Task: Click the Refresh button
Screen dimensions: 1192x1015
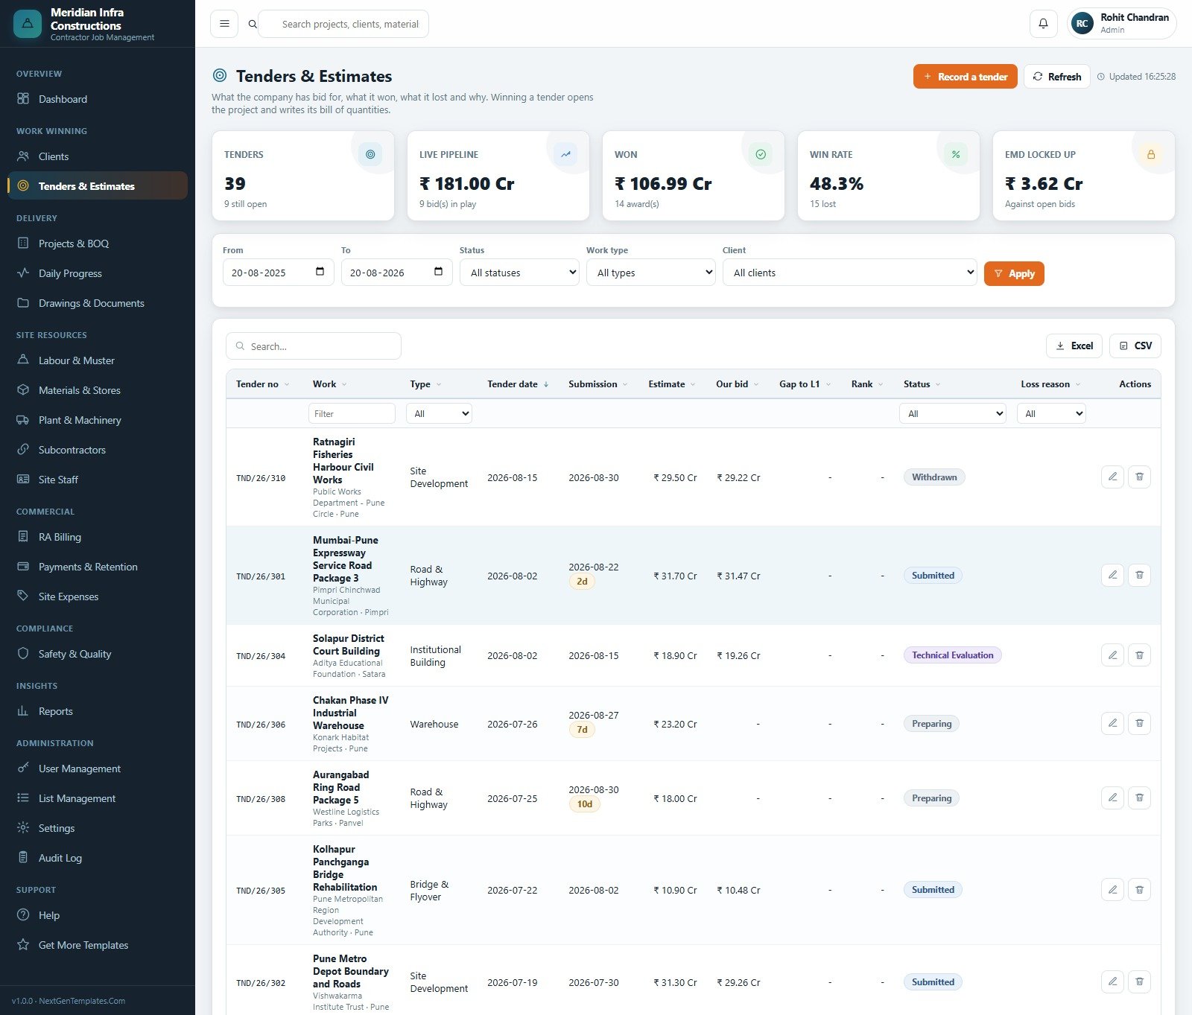Action: 1056,77
